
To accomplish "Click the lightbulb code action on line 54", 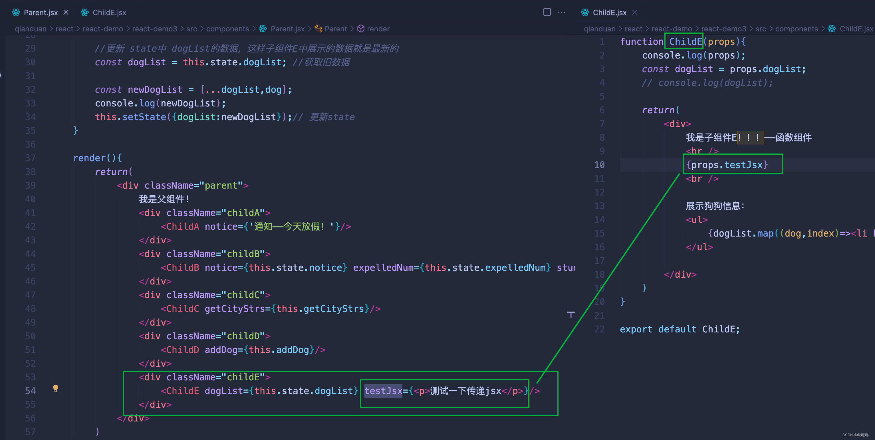I will click(x=56, y=388).
